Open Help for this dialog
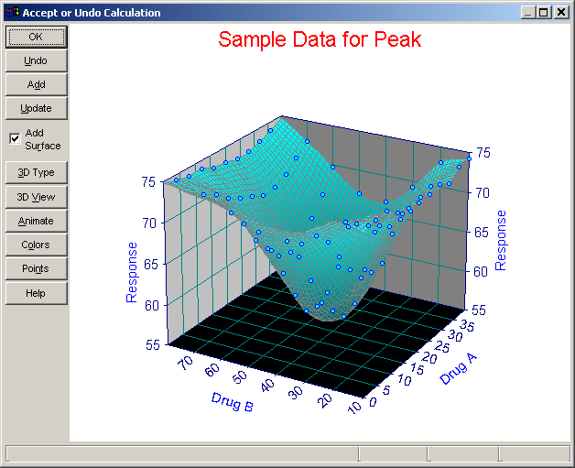 click(37, 293)
